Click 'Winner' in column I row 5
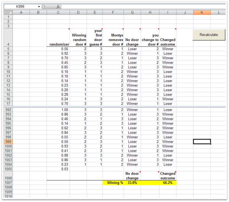Viewport: 229px width, 202px height. pos(168,49)
